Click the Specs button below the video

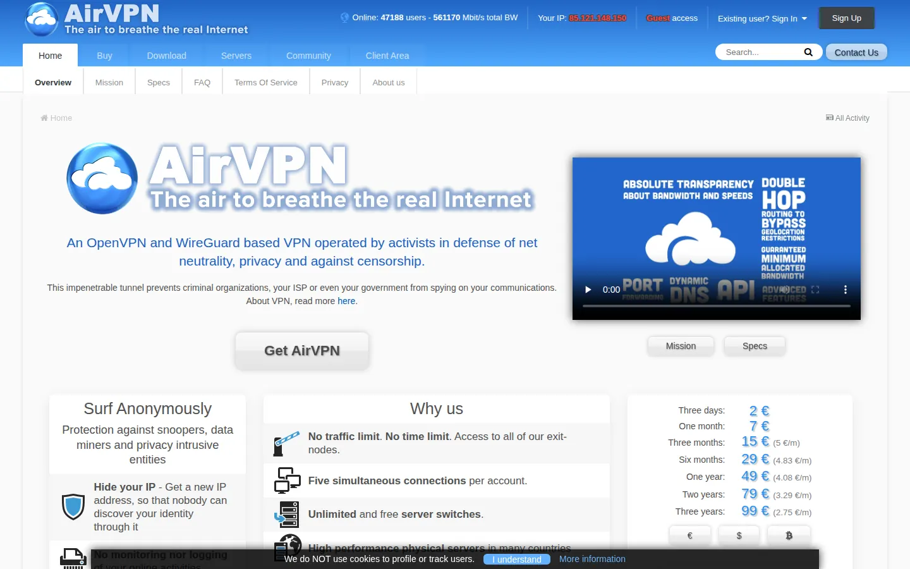click(x=755, y=346)
